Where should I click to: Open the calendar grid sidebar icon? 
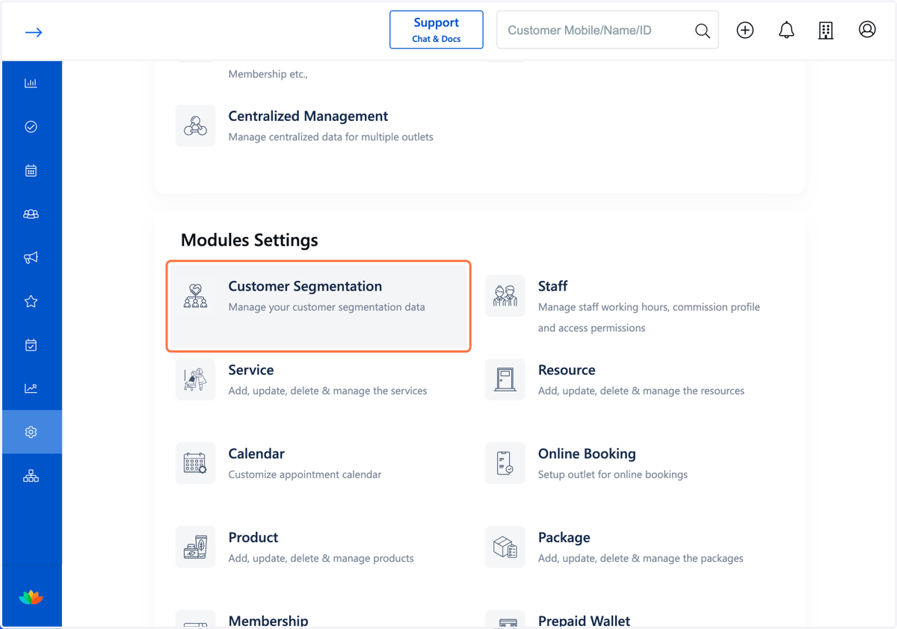[x=31, y=170]
